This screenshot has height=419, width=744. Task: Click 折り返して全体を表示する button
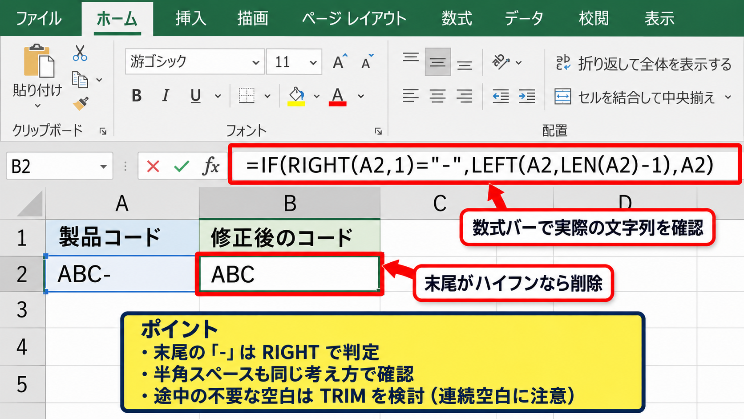click(x=643, y=64)
